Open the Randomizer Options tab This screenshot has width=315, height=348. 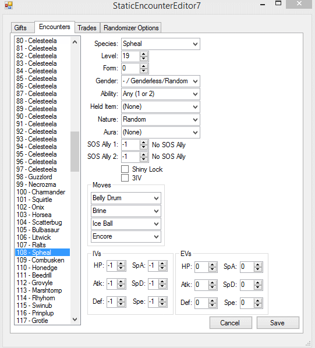(131, 28)
